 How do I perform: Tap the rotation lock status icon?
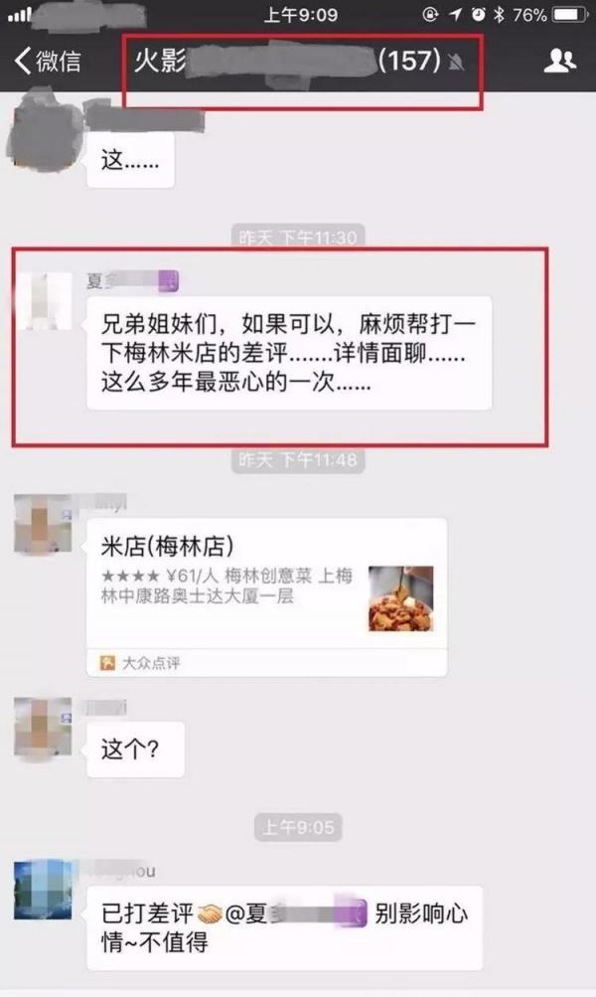coord(430,15)
